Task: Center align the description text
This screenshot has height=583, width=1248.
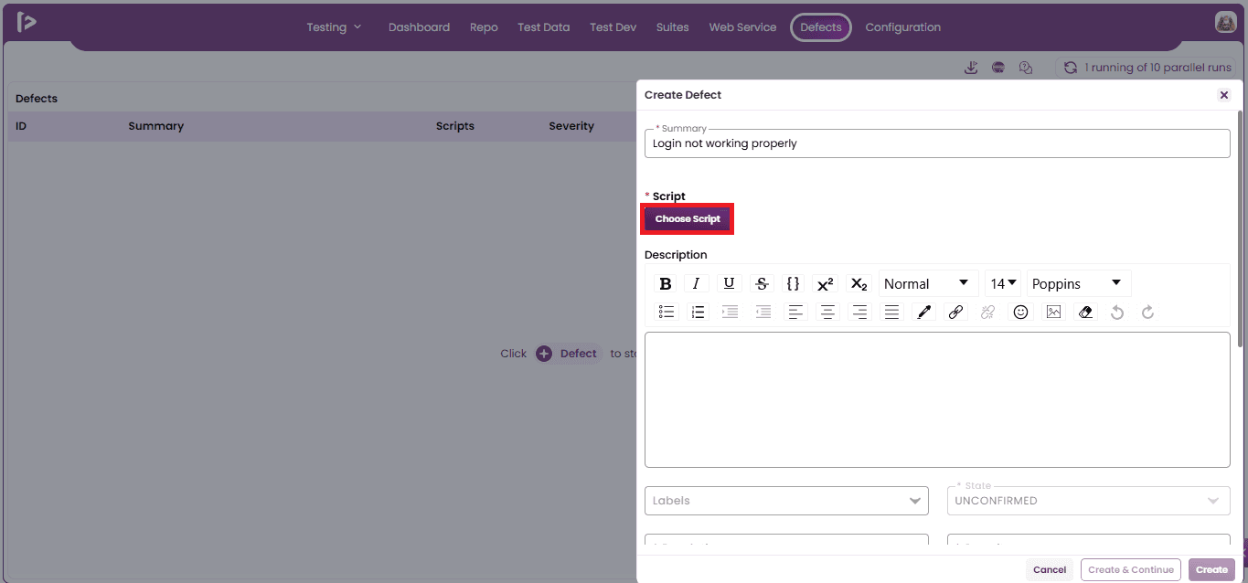Action: (827, 313)
